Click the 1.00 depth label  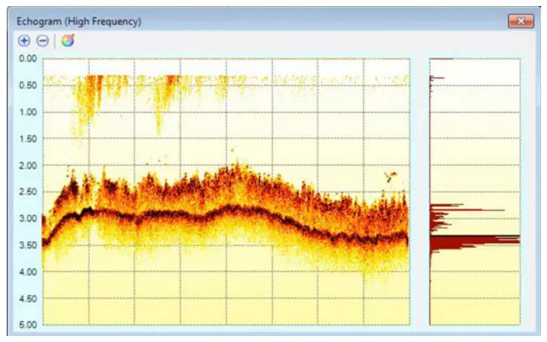(28, 112)
